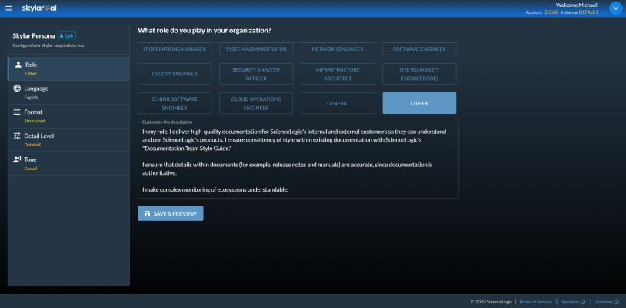Click the 2026 ScienceLogic copyright text
Screen dimensions: 626x308
pyautogui.click(x=491, y=302)
